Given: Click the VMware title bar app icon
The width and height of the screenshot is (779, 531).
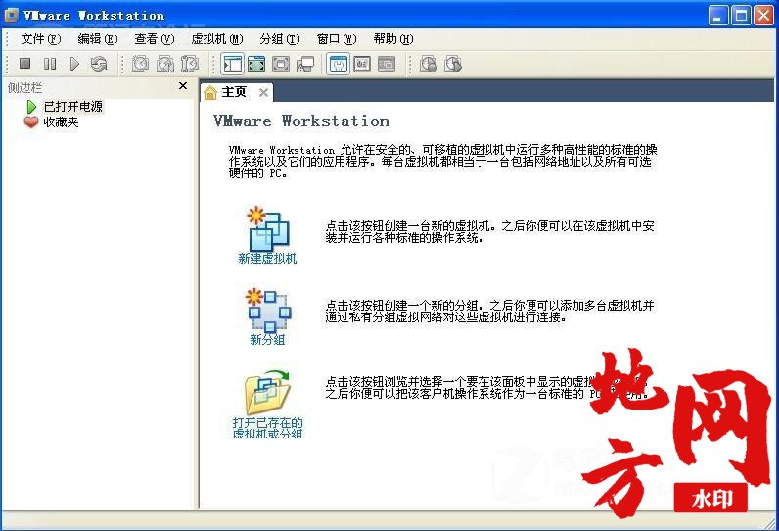Looking at the screenshot, I should (11, 15).
